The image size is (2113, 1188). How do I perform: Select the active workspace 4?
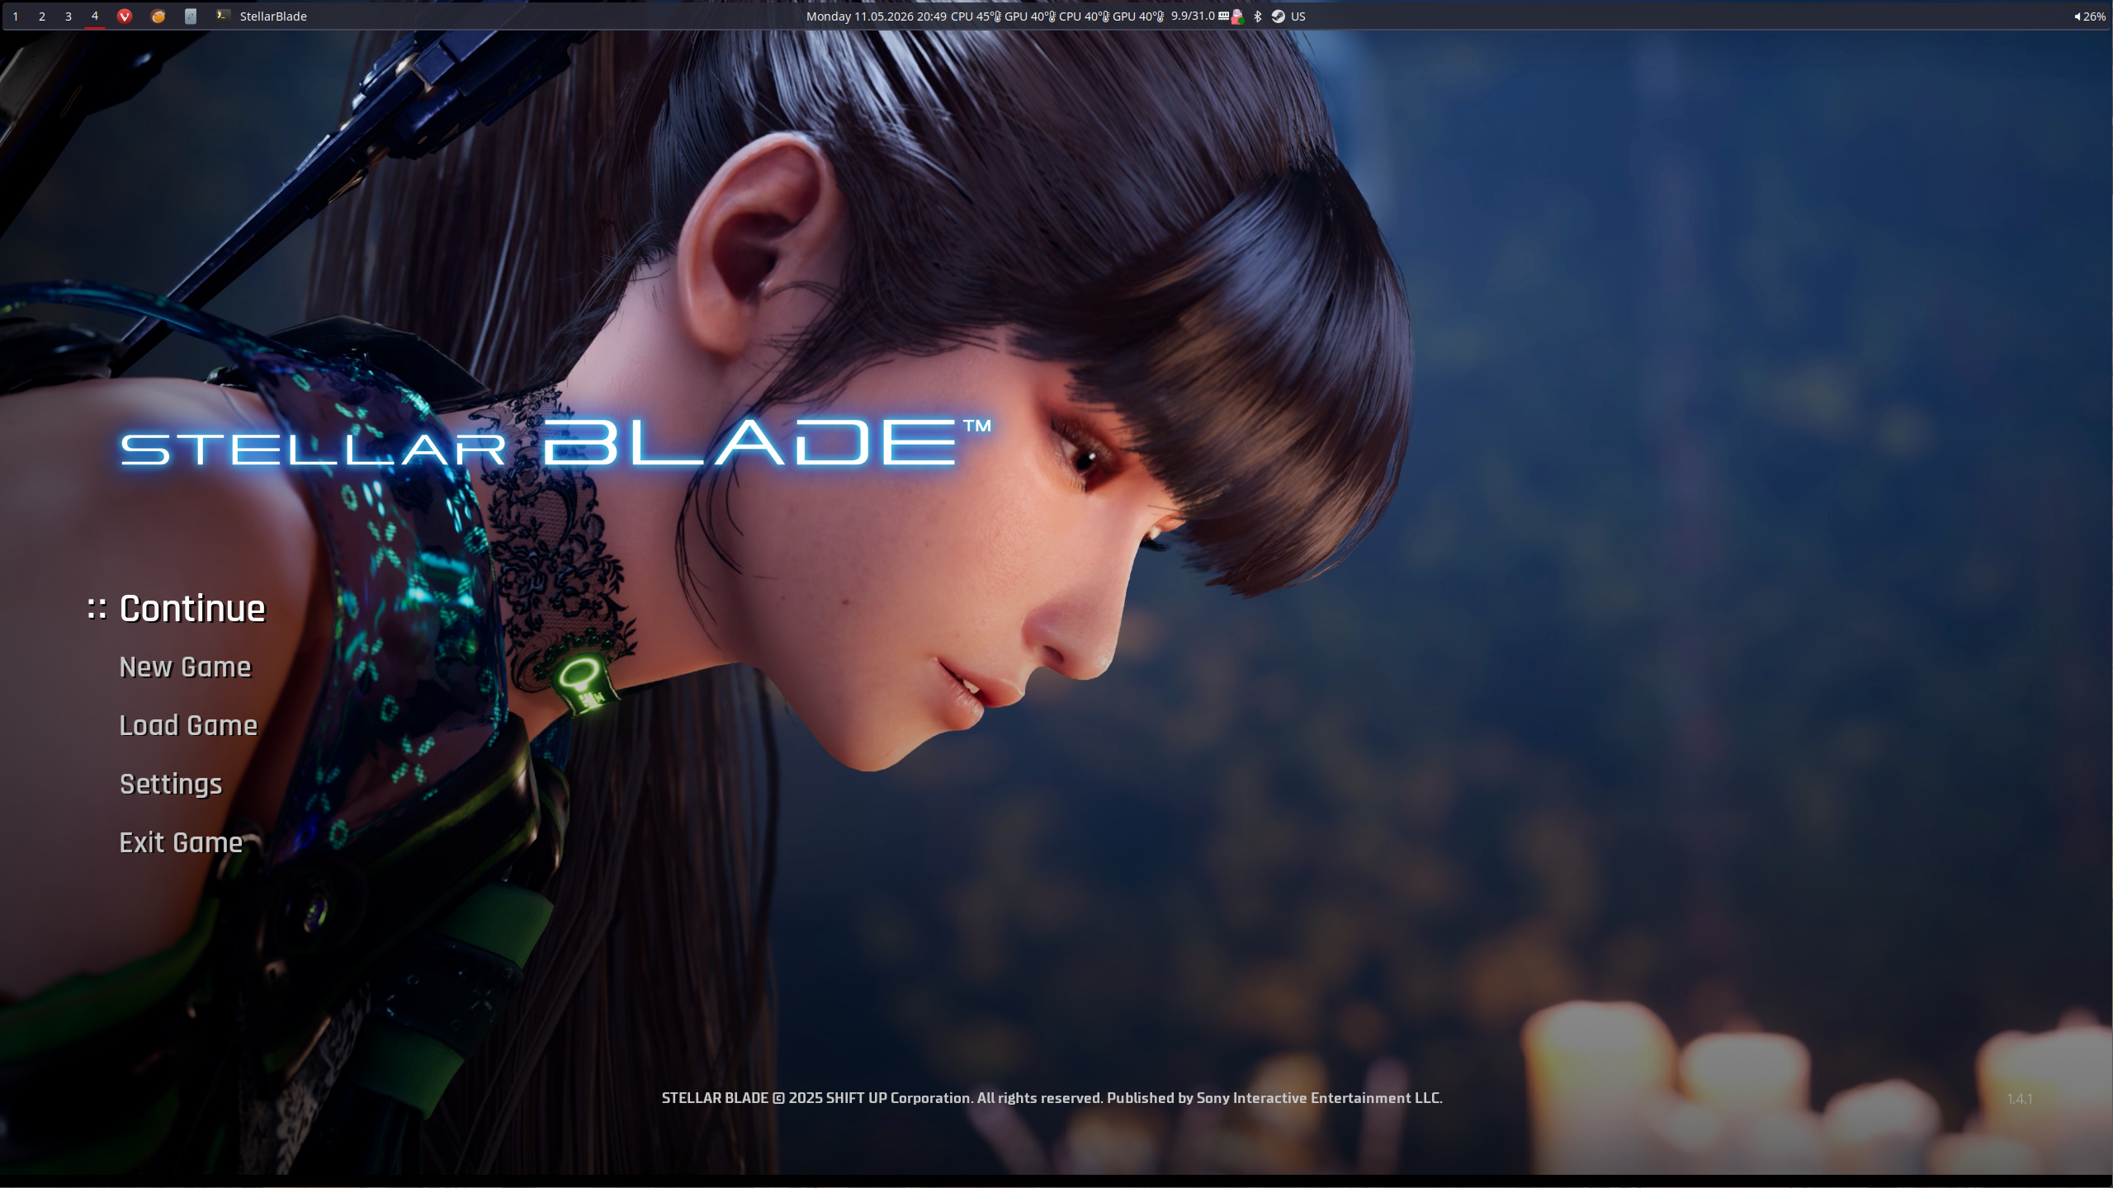point(95,16)
